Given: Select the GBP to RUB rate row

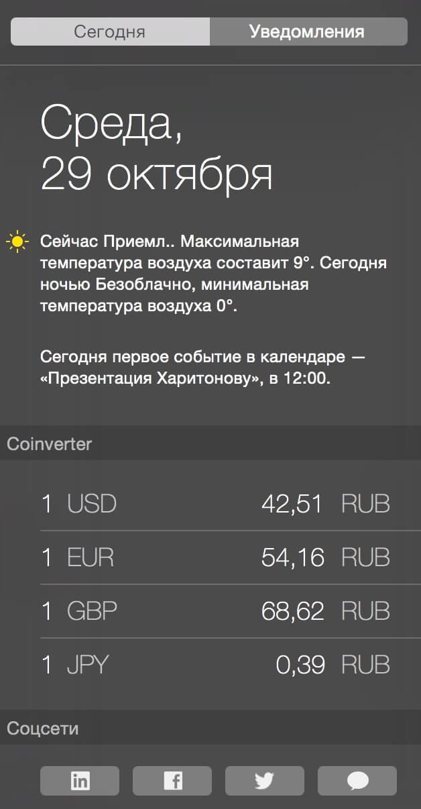Looking at the screenshot, I should (215, 611).
